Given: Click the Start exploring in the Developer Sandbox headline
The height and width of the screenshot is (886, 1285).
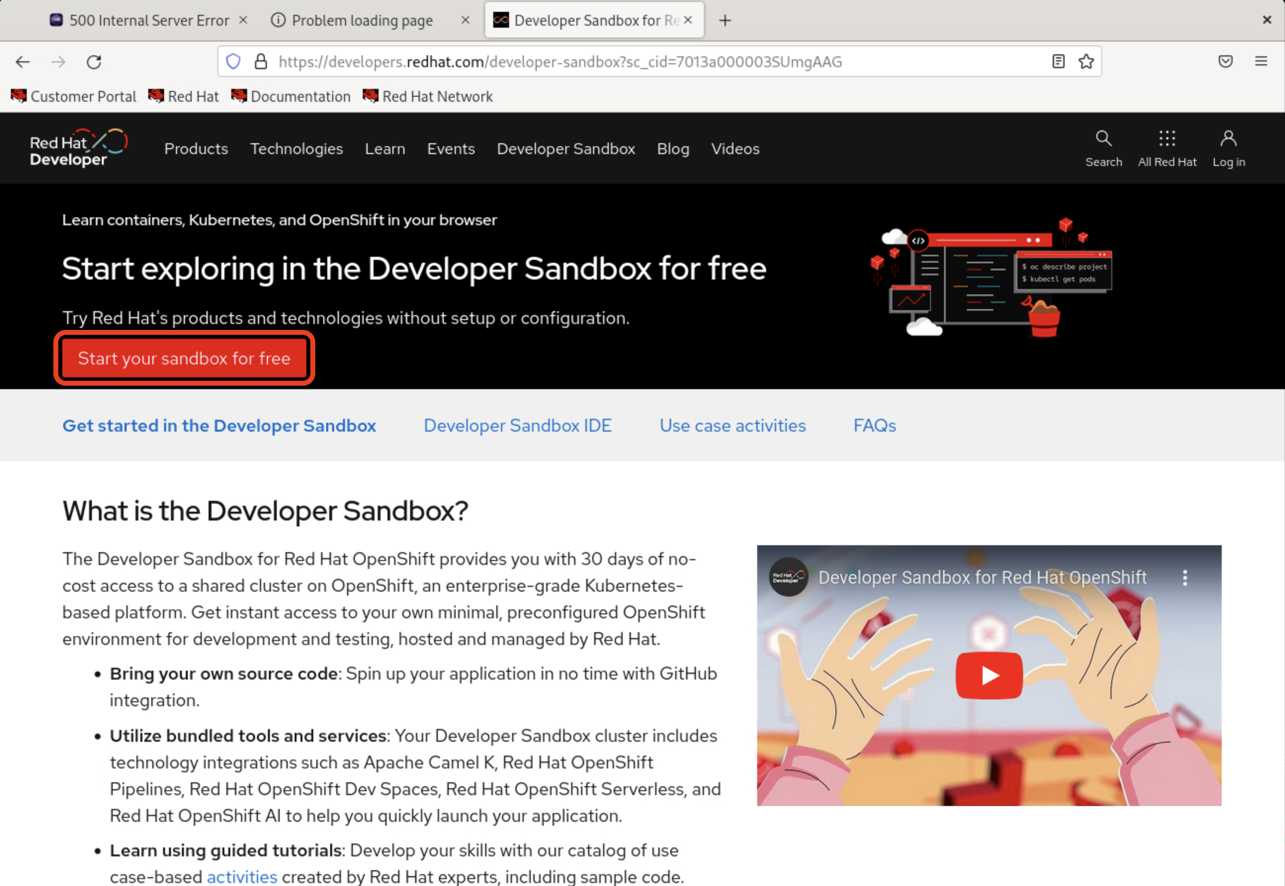Looking at the screenshot, I should tap(414, 269).
